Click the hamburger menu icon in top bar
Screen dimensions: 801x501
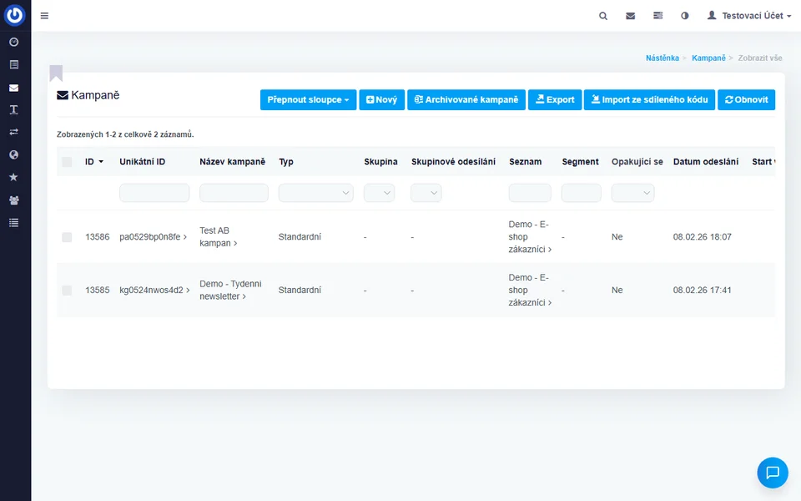[44, 16]
